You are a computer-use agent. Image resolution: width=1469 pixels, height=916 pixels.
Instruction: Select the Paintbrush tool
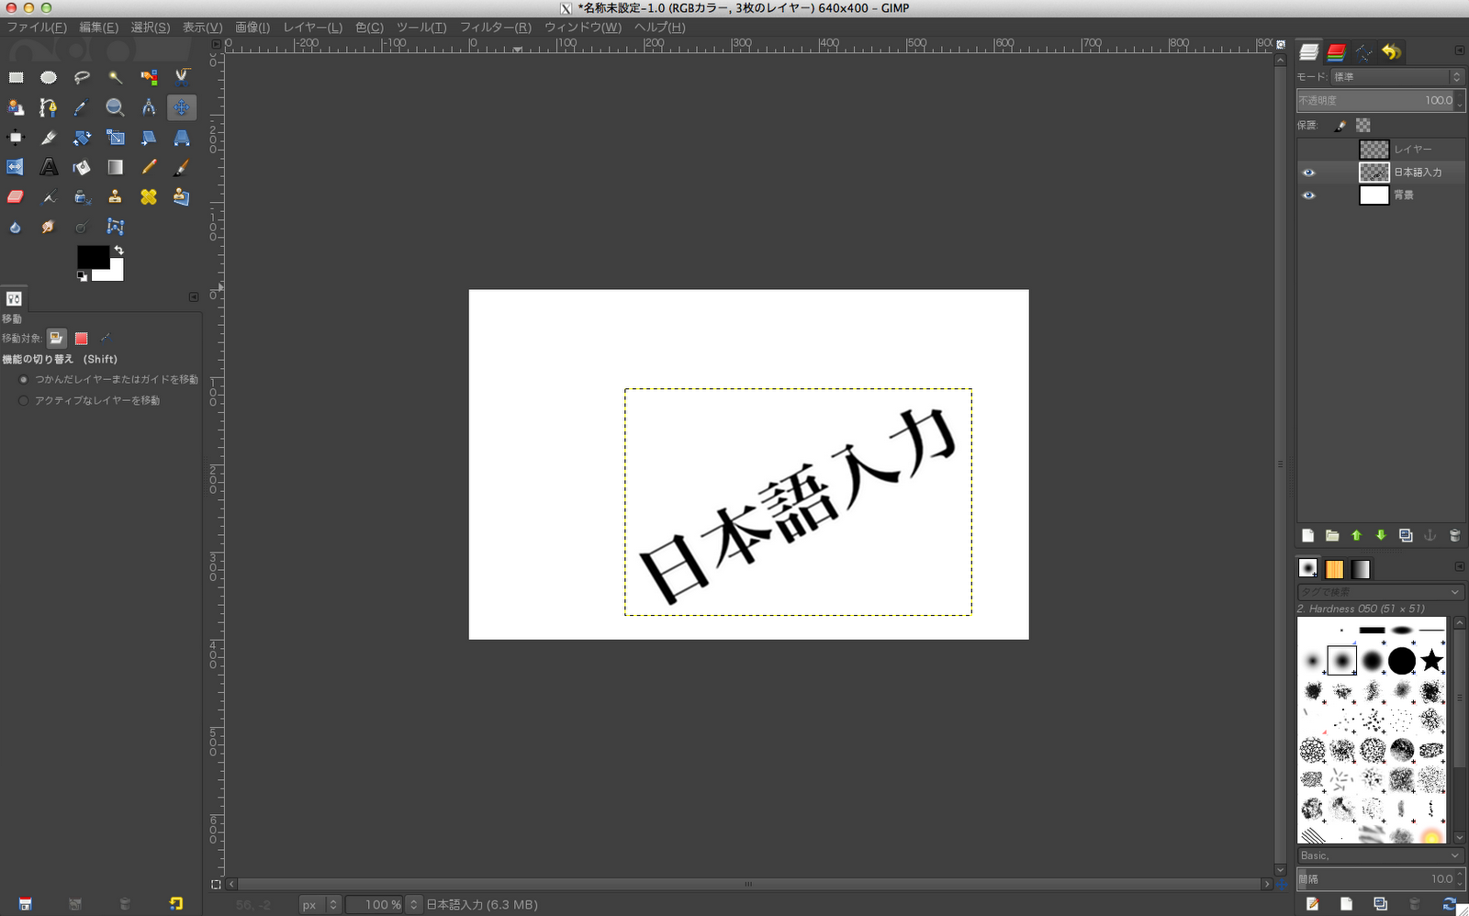[x=182, y=167]
